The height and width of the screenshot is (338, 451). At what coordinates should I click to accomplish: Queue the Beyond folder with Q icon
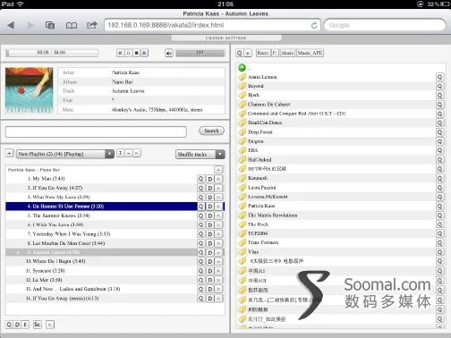pos(439,86)
